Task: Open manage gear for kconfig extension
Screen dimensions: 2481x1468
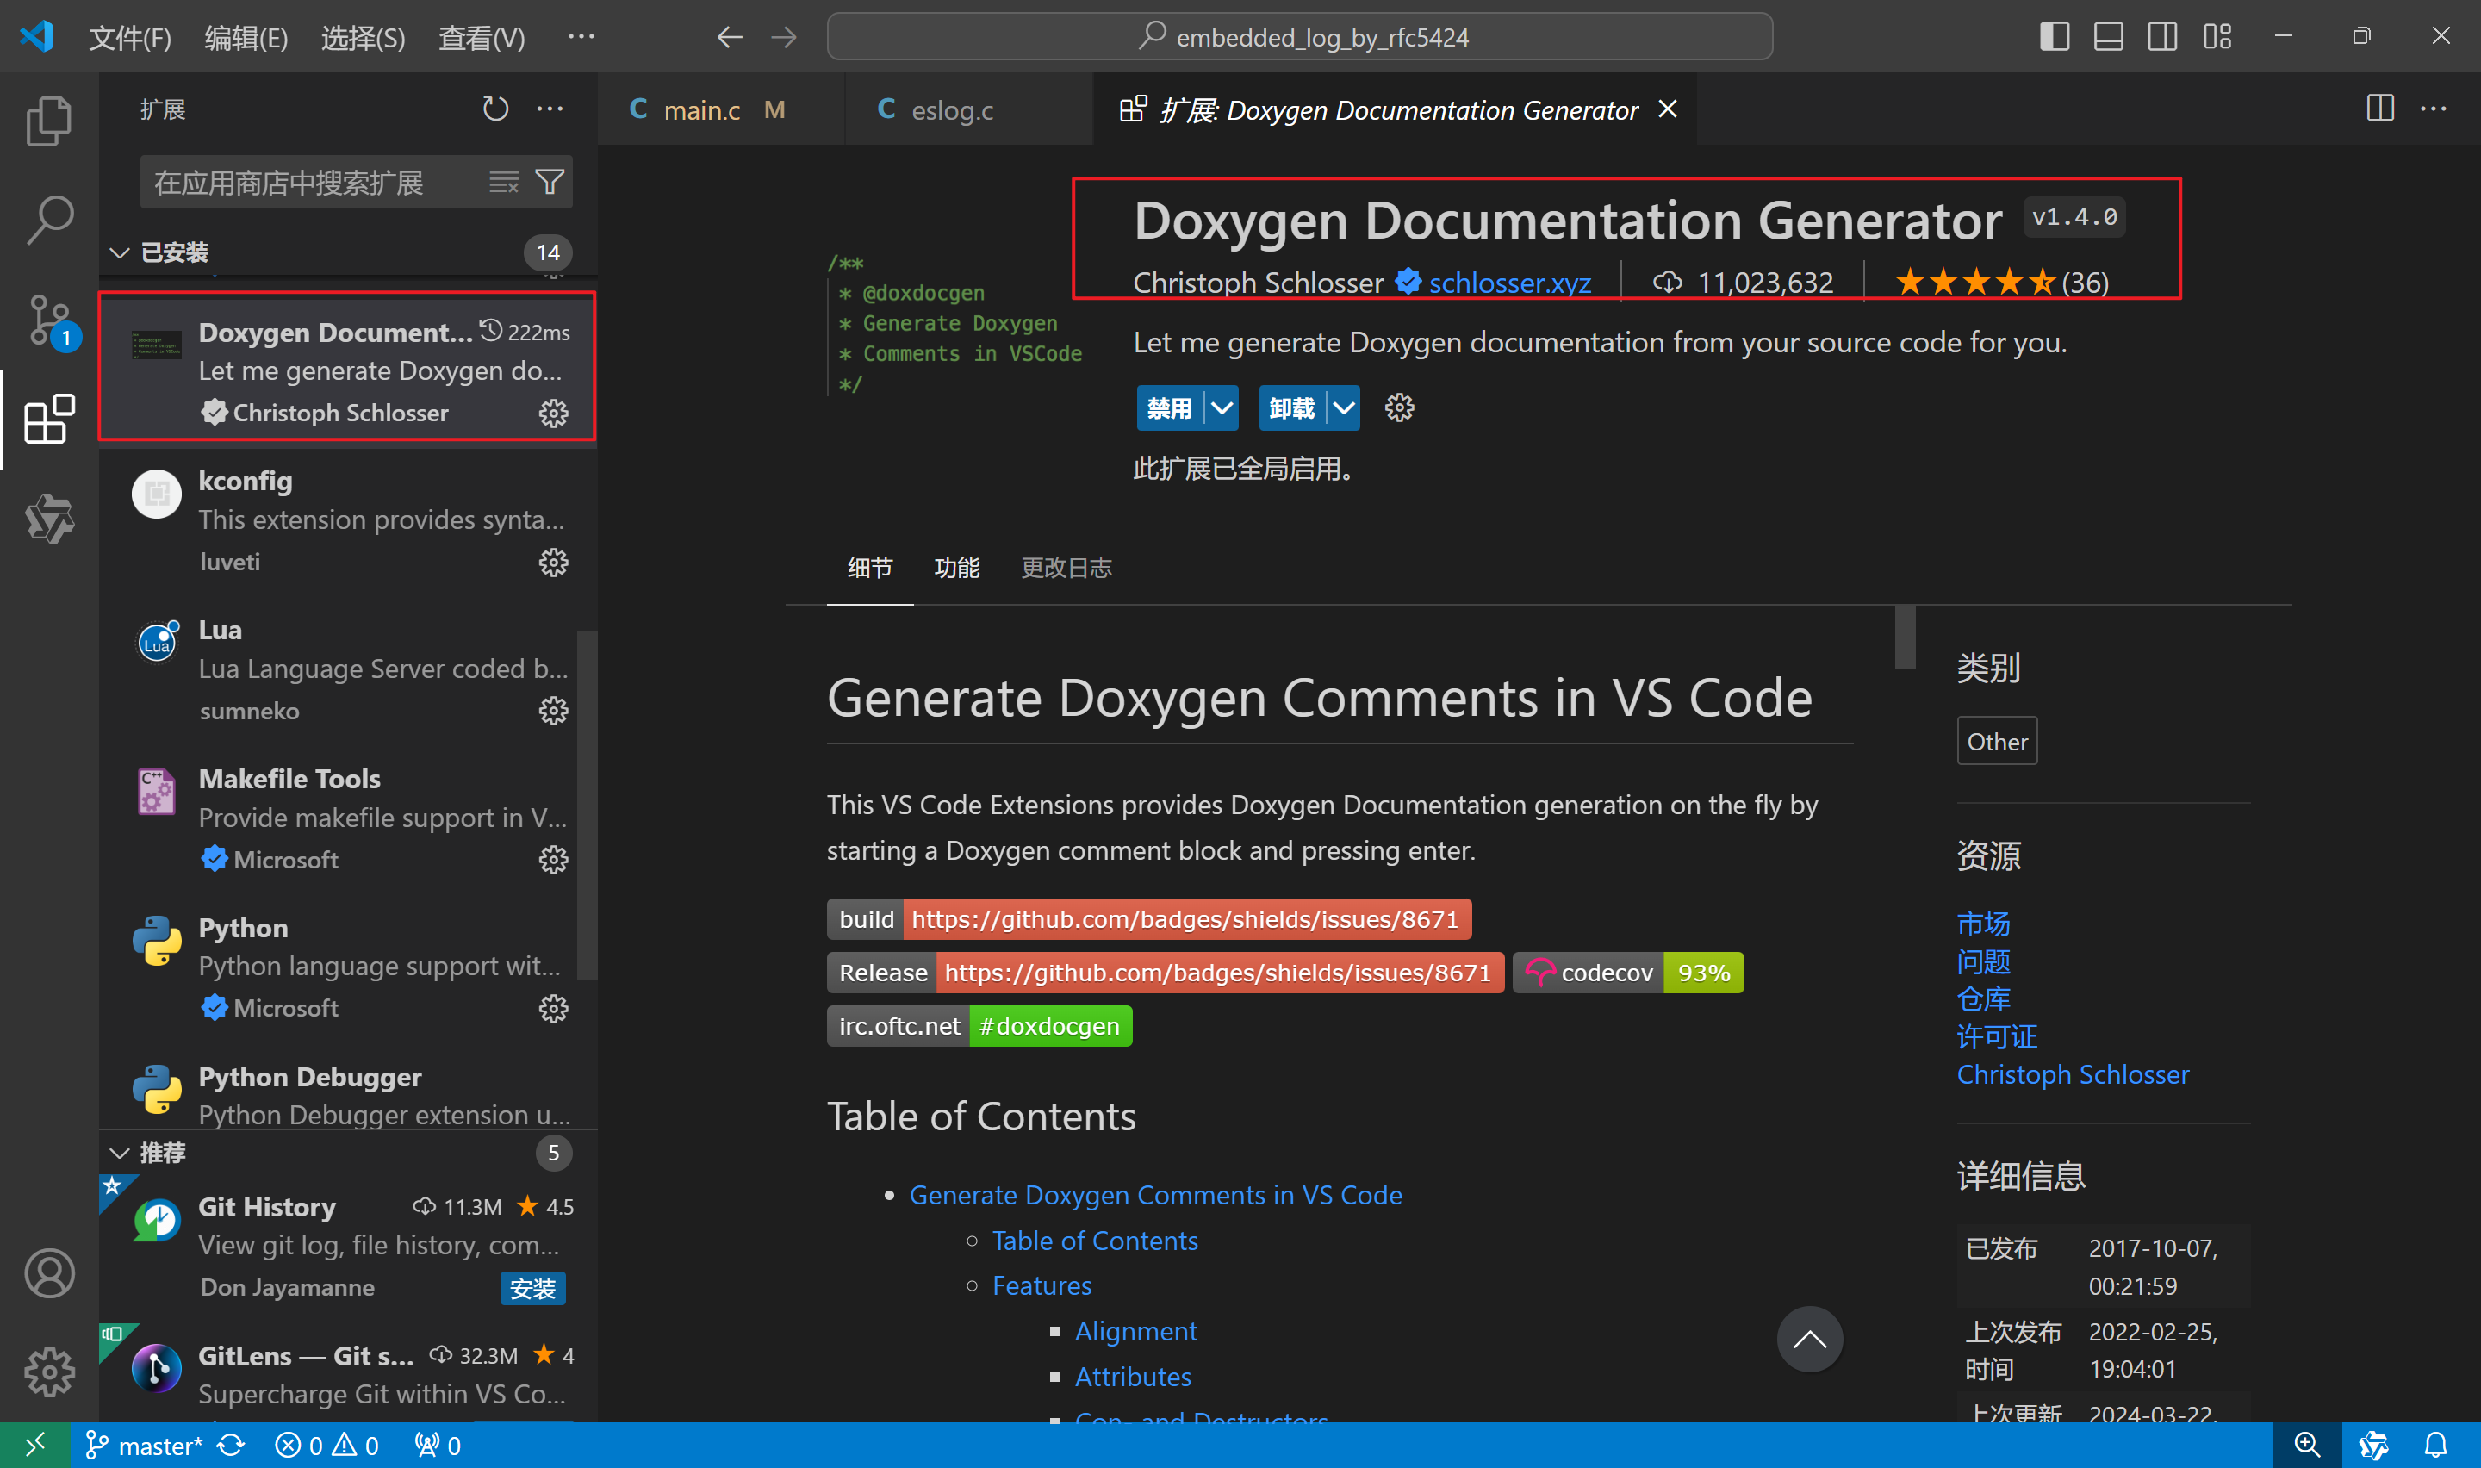Action: click(553, 562)
